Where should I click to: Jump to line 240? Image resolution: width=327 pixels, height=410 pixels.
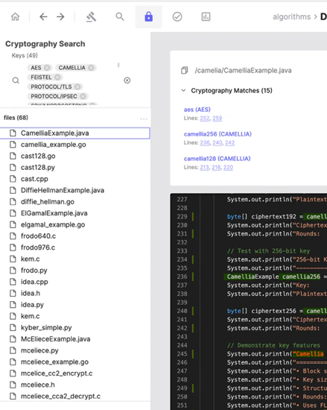(218, 143)
